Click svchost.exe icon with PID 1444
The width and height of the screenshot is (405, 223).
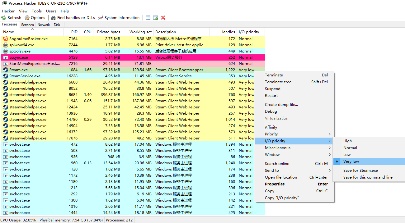point(6,213)
